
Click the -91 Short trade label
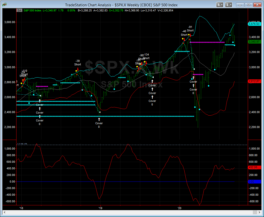[190, 29]
